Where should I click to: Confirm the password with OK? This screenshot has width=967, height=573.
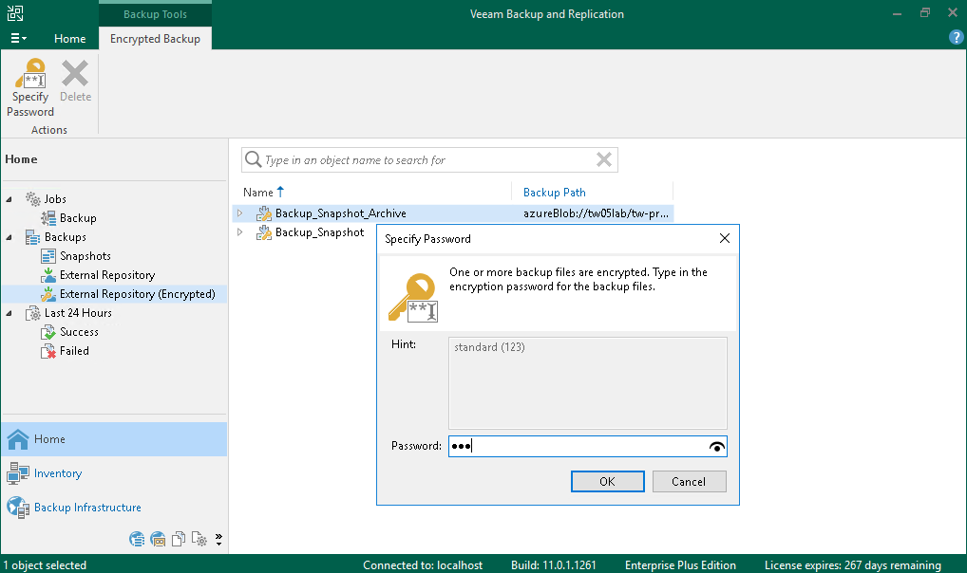point(607,482)
